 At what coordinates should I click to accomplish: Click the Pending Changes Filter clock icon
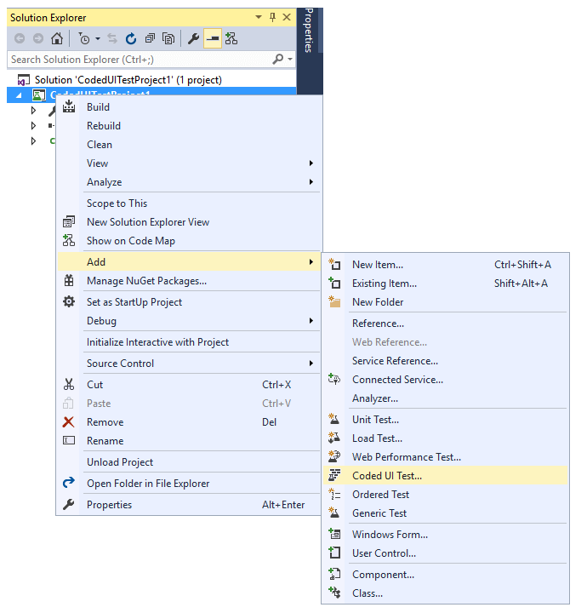[x=84, y=38]
